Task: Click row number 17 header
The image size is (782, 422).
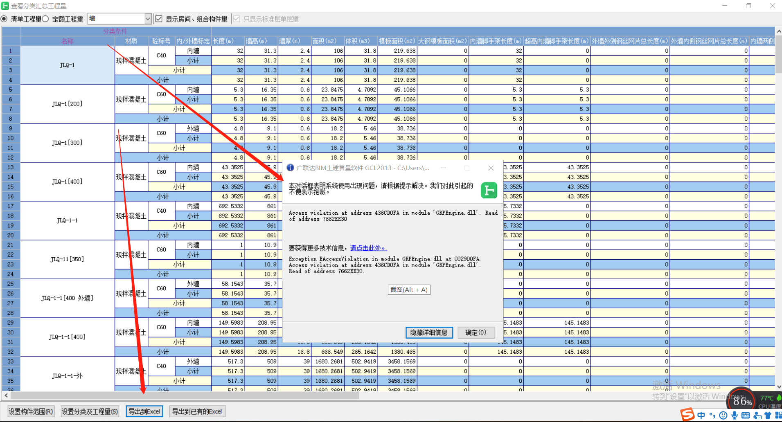Action: (x=11, y=206)
